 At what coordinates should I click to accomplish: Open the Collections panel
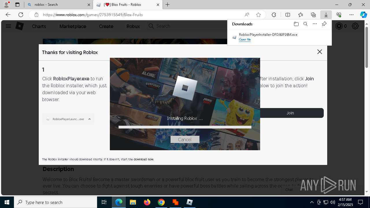(313, 15)
